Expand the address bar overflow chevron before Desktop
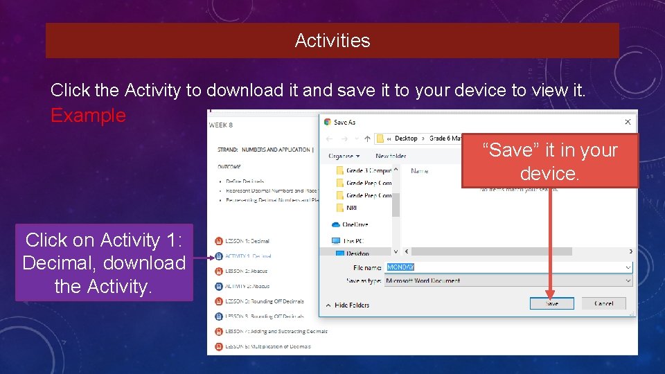 click(x=389, y=139)
